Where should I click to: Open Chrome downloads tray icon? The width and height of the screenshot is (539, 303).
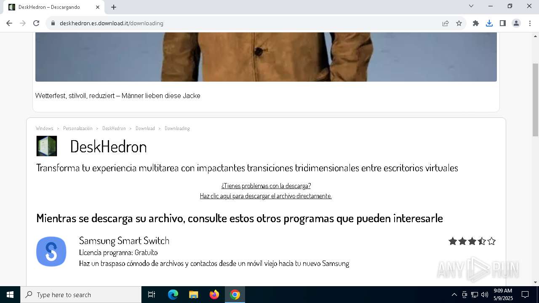click(489, 23)
